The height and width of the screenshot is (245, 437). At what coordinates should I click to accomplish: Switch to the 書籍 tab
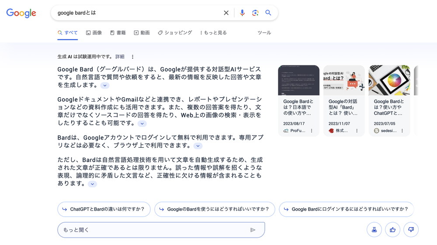click(x=118, y=33)
